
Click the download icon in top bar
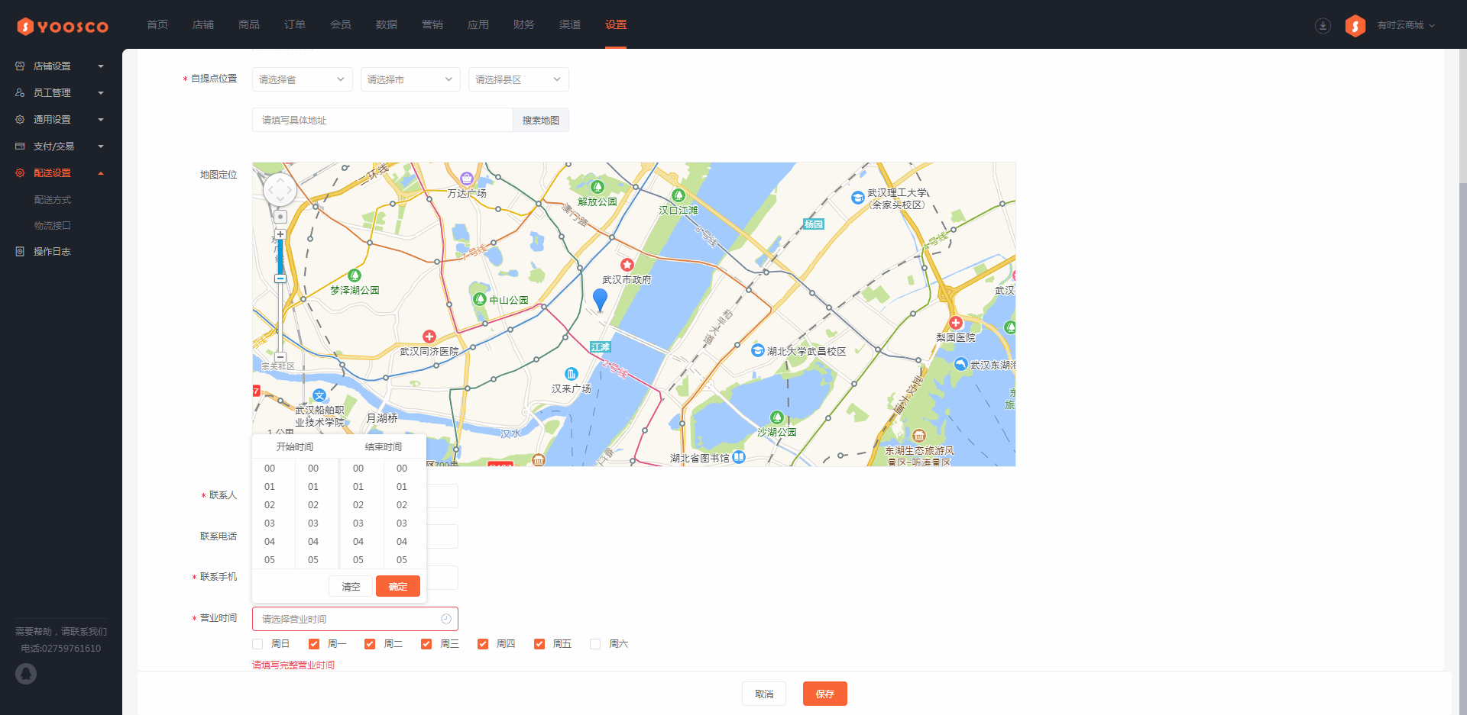pyautogui.click(x=1323, y=25)
